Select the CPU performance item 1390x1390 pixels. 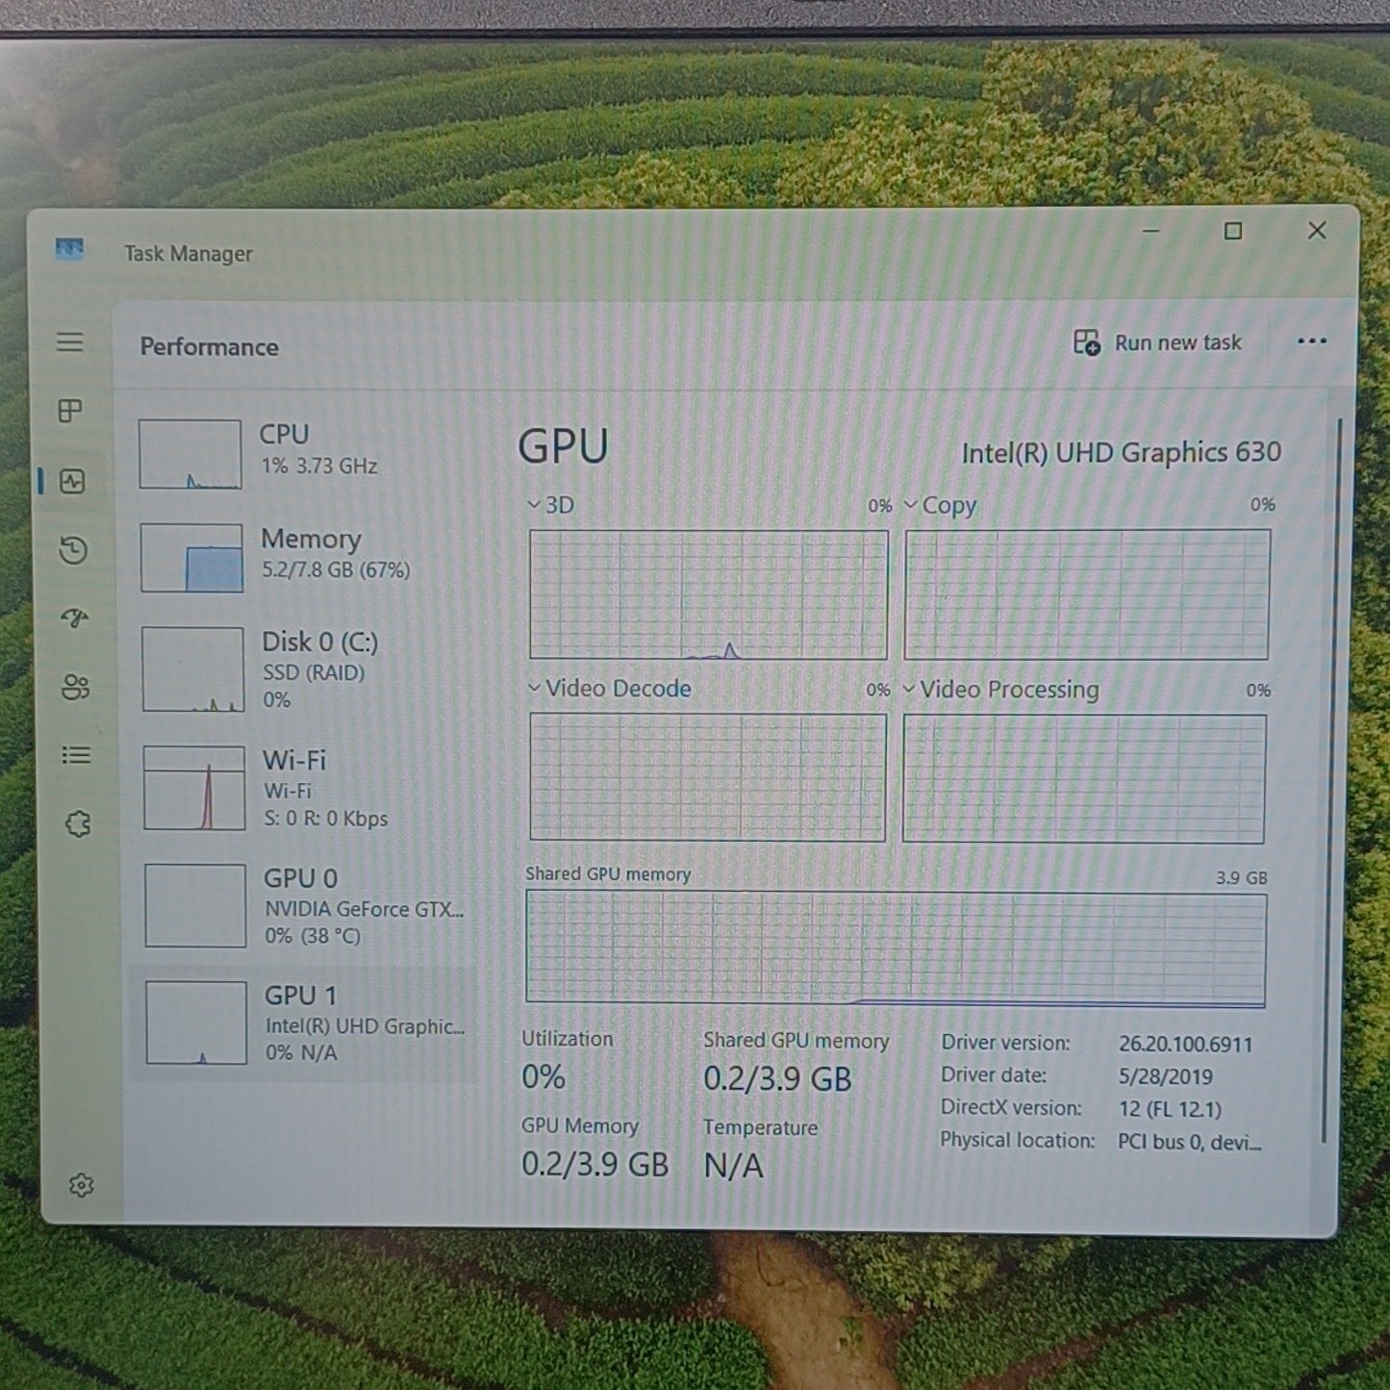[x=305, y=453]
